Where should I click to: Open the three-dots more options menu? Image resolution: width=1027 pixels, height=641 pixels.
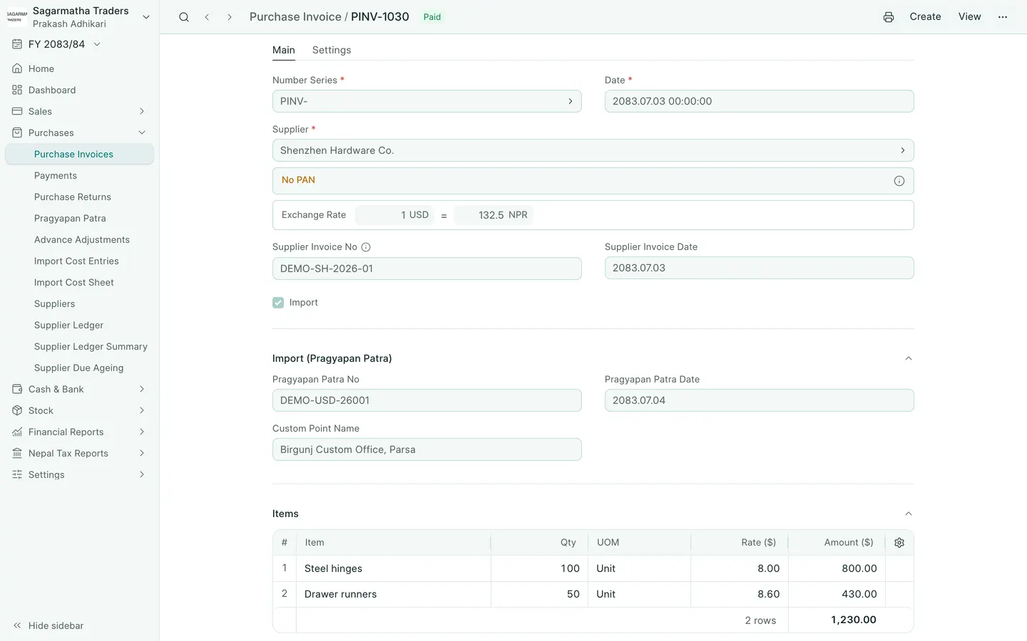click(1003, 17)
